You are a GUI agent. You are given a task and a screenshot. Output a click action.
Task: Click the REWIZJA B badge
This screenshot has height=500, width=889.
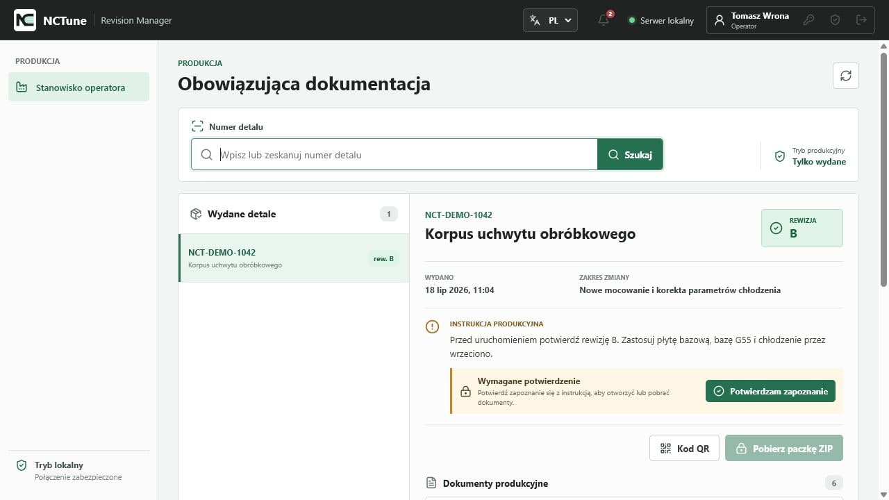tap(801, 228)
